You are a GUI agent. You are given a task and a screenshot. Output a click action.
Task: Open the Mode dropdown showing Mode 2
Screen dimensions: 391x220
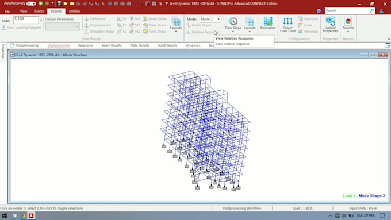pos(210,19)
